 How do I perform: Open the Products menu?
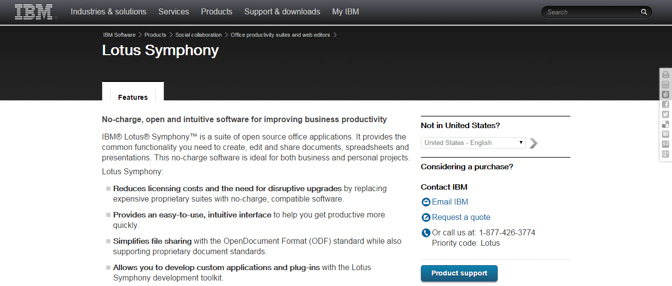[217, 11]
